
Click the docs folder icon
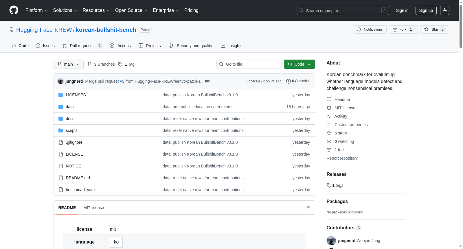tap(61, 119)
